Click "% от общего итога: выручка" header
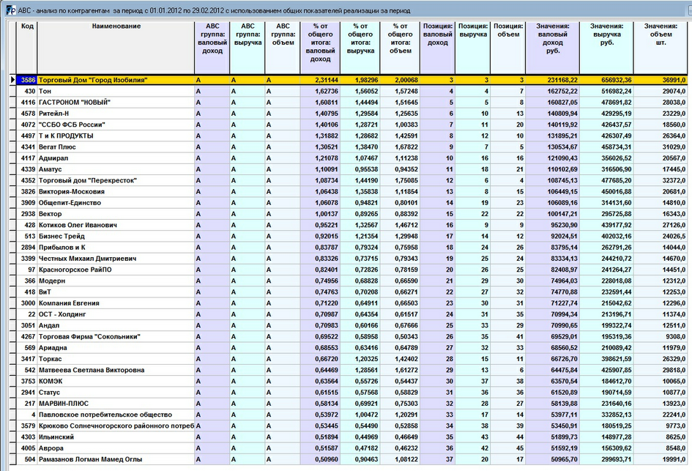This screenshot has width=692, height=471. pos(360,48)
